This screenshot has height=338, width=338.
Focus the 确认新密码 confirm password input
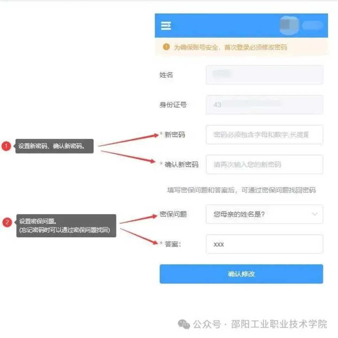click(x=264, y=164)
